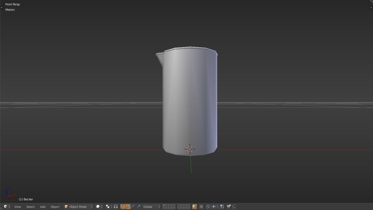Open the viewport shading dropdown (white sphere)

pyautogui.click(x=99, y=207)
